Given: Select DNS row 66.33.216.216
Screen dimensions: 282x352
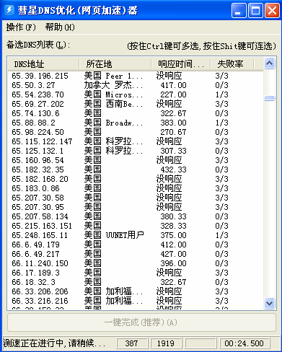Looking at the screenshot, I should pyautogui.click(x=136, y=301).
